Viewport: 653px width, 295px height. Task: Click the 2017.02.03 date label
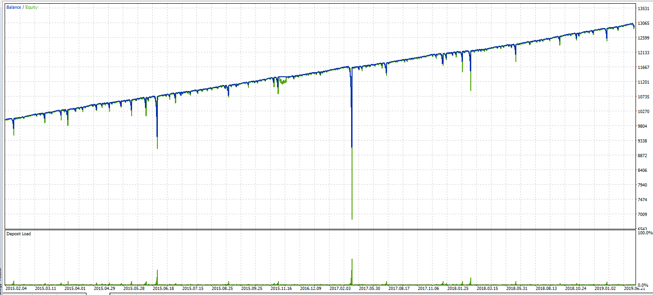pyautogui.click(x=341, y=289)
